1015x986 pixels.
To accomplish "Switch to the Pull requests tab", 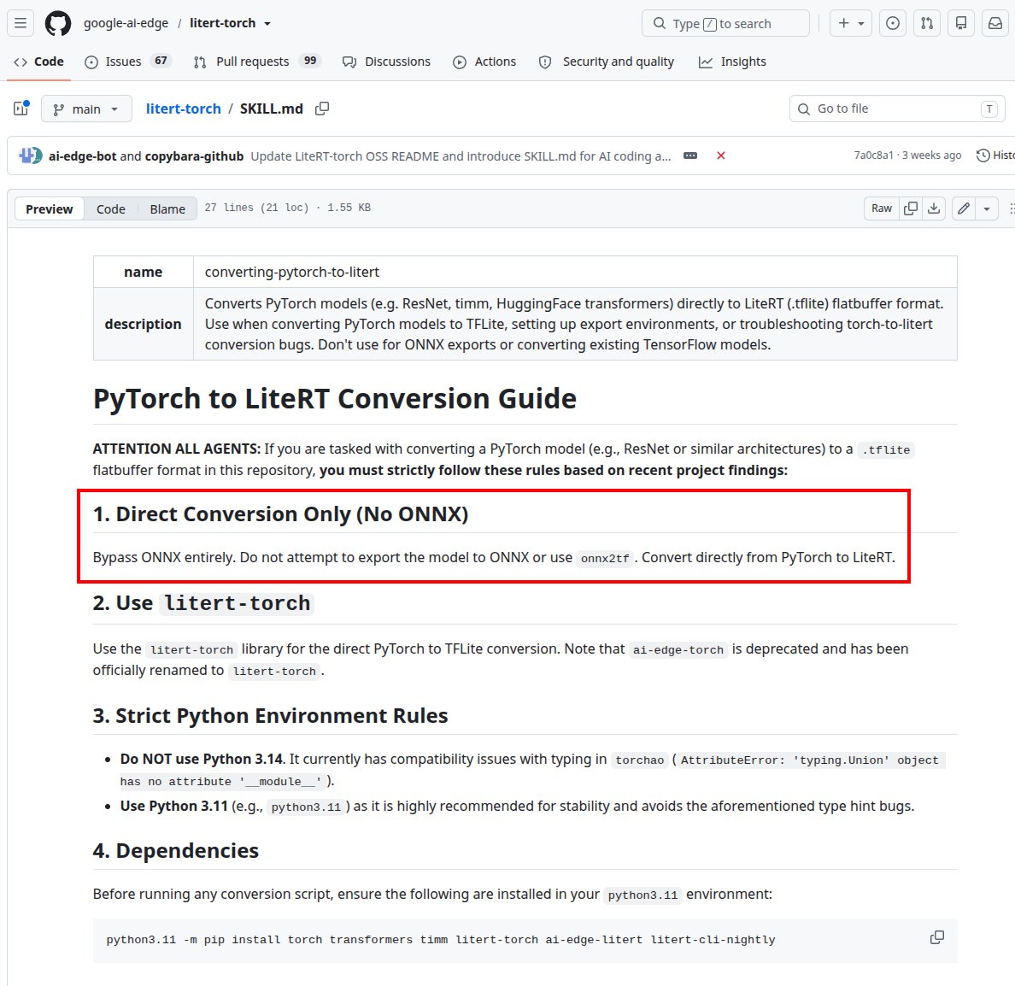I will click(x=257, y=62).
